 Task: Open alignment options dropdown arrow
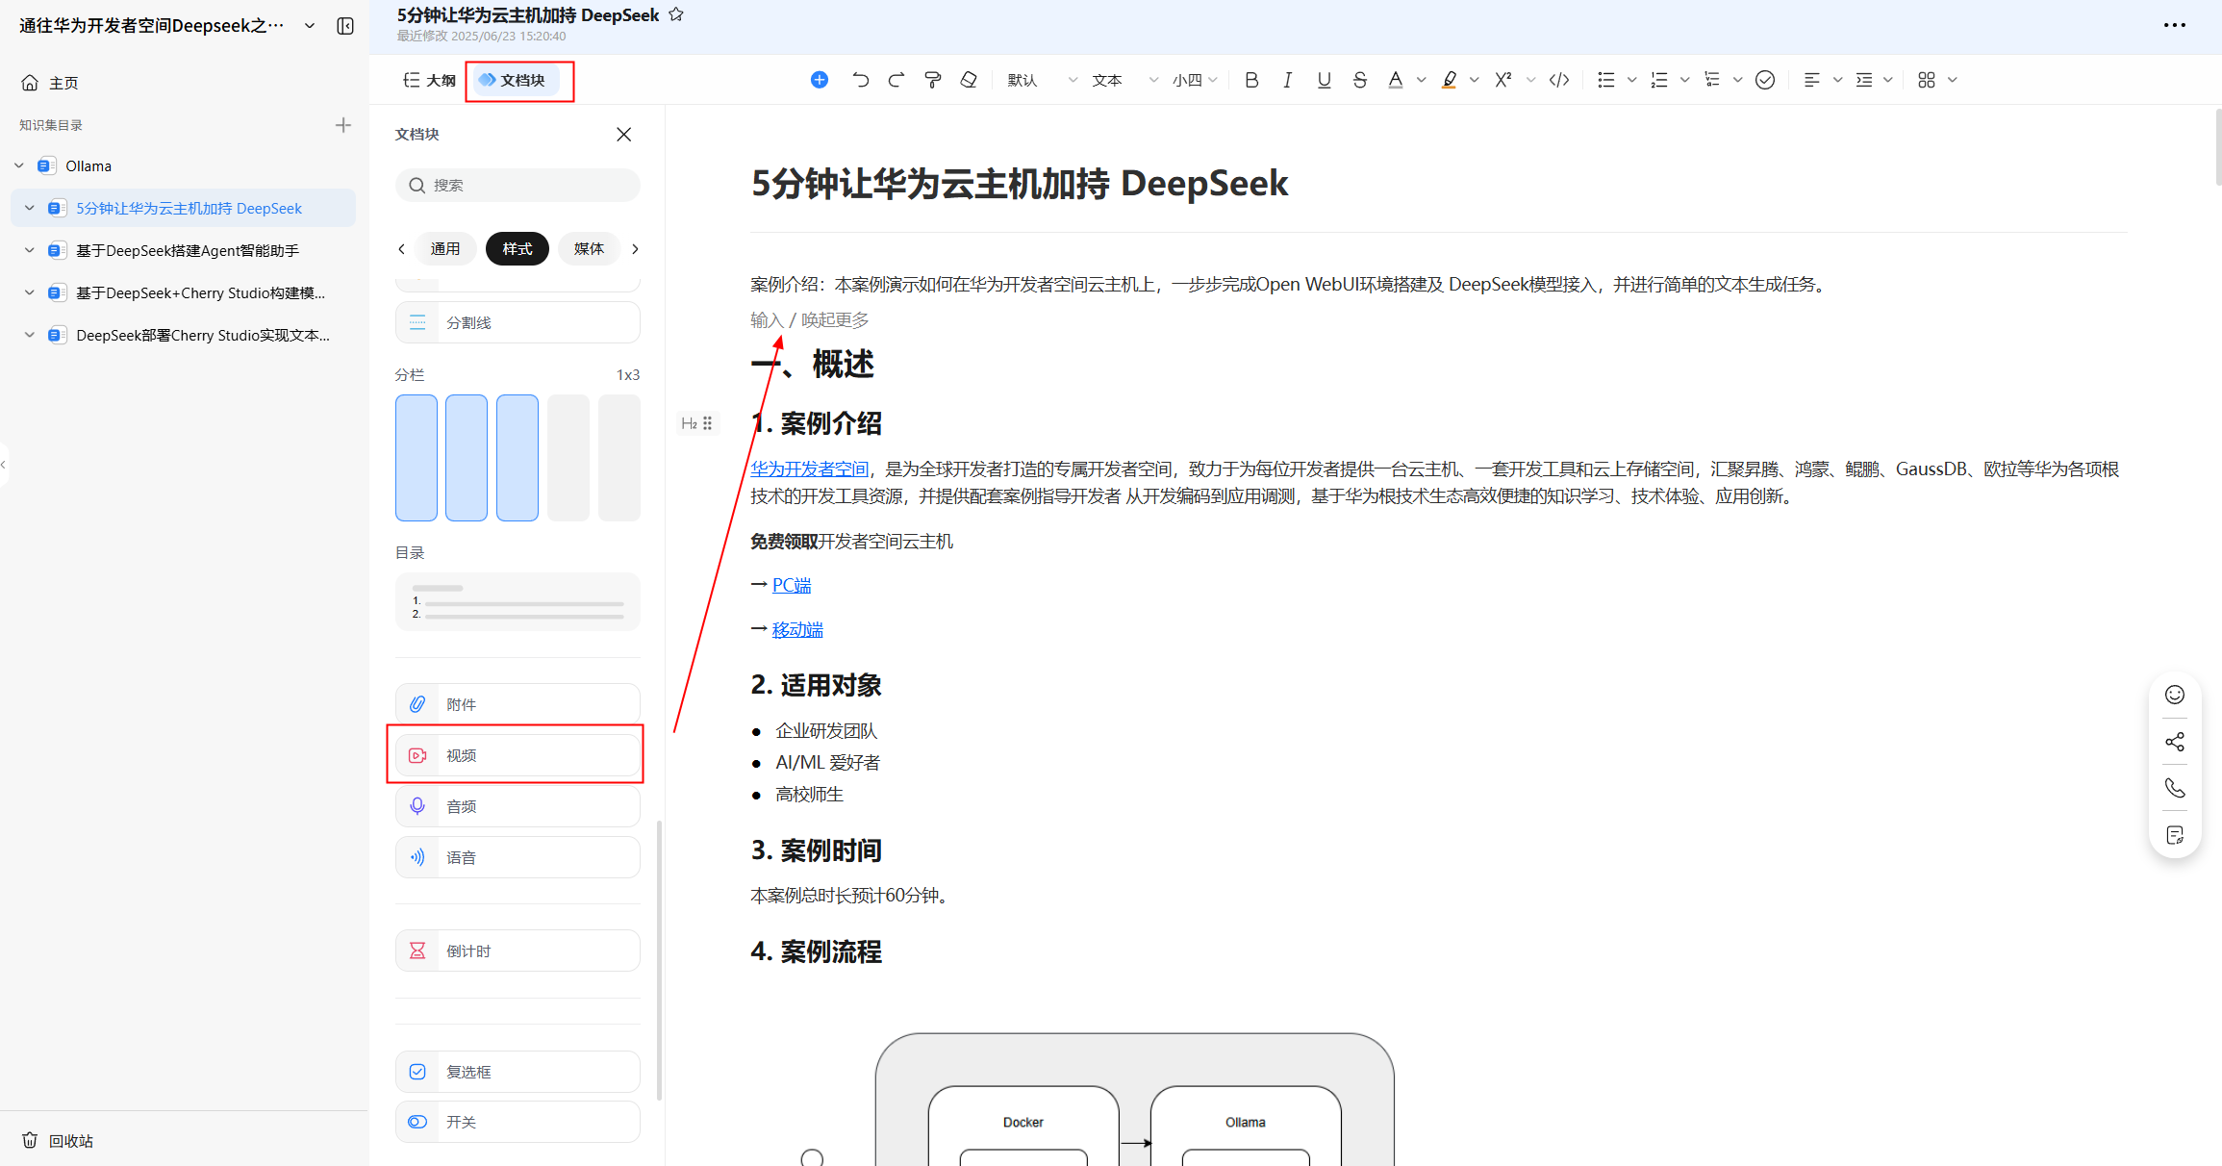1837,80
